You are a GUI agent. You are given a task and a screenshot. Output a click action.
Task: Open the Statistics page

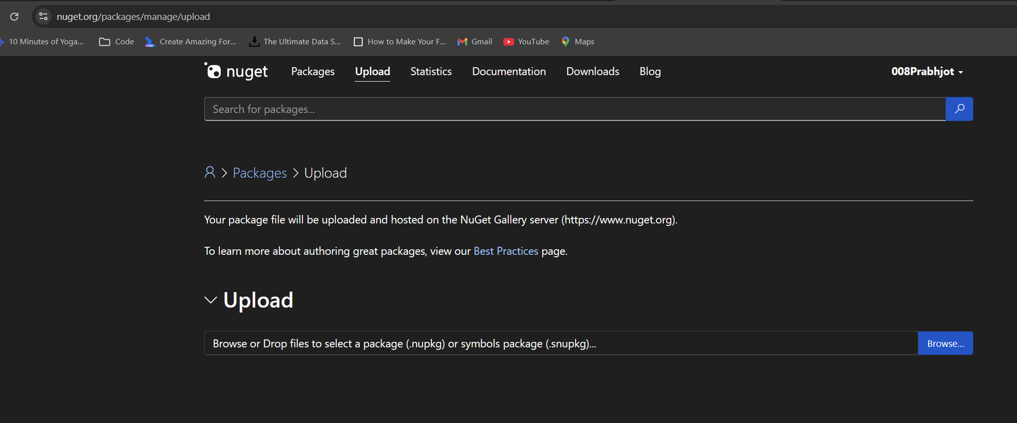431,72
